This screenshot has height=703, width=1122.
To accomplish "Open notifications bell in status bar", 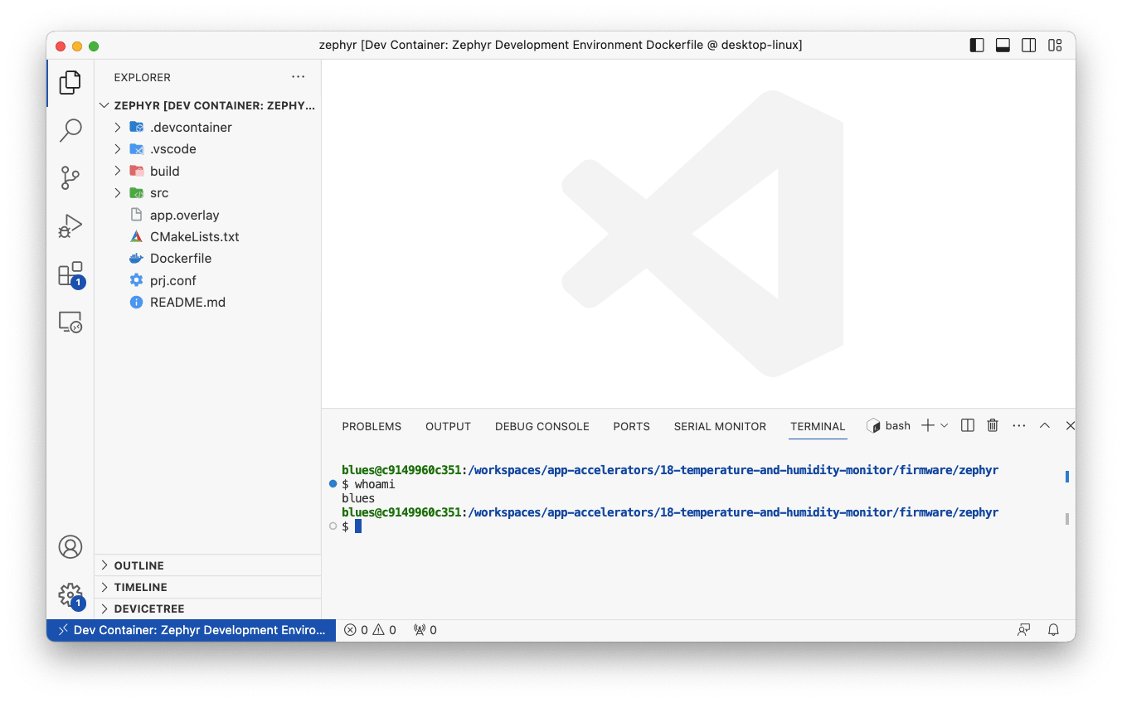I will pos(1054,630).
